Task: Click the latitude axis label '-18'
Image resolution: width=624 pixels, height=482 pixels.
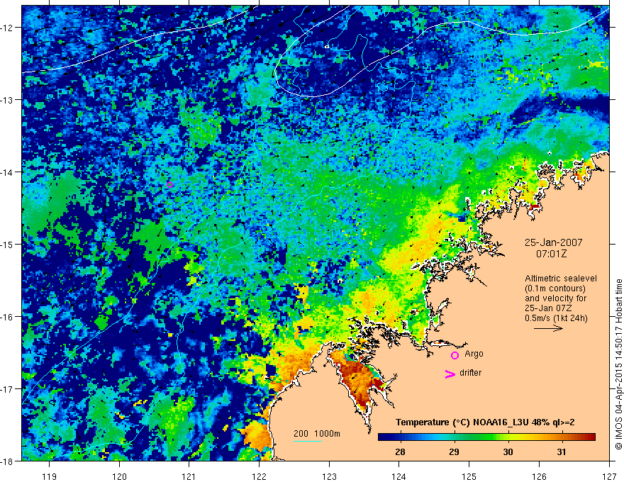Action: tap(7, 461)
